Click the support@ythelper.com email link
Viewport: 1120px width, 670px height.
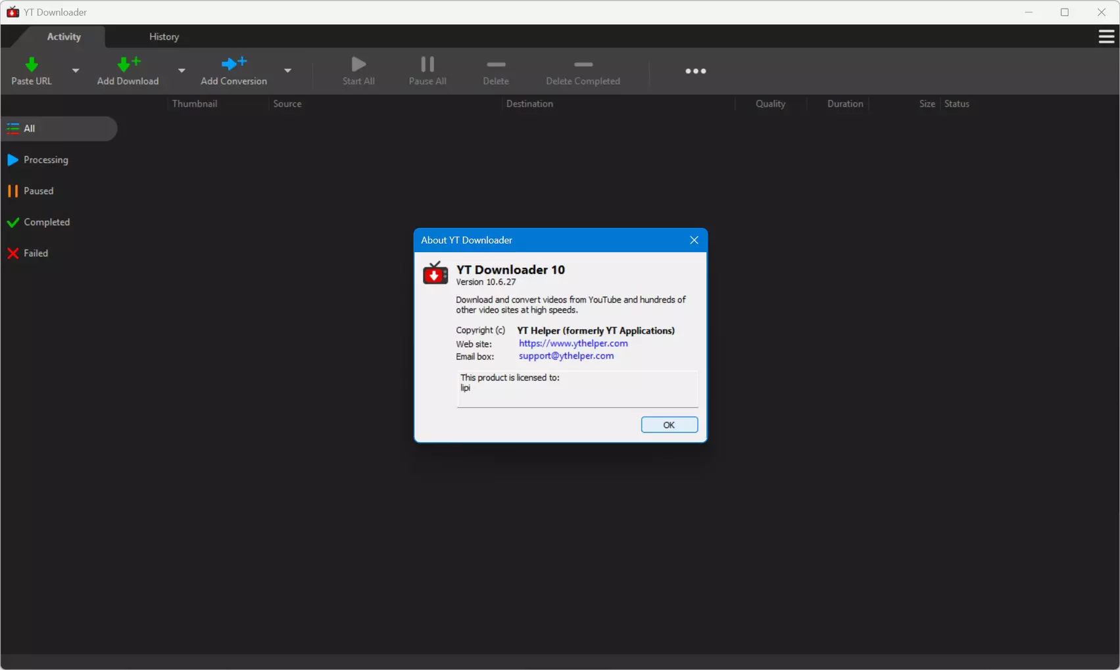tap(566, 356)
